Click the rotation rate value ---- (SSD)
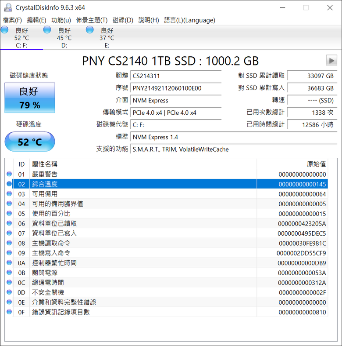 click(312, 100)
